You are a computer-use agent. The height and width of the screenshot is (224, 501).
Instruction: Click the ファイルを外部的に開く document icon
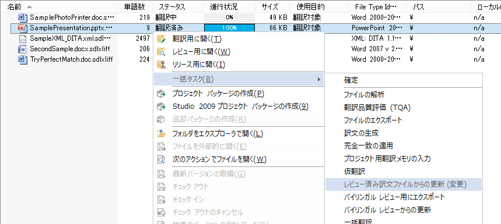tap(162, 147)
